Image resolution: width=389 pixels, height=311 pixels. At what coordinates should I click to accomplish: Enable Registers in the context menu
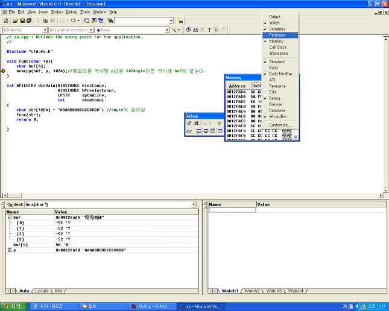280,35
